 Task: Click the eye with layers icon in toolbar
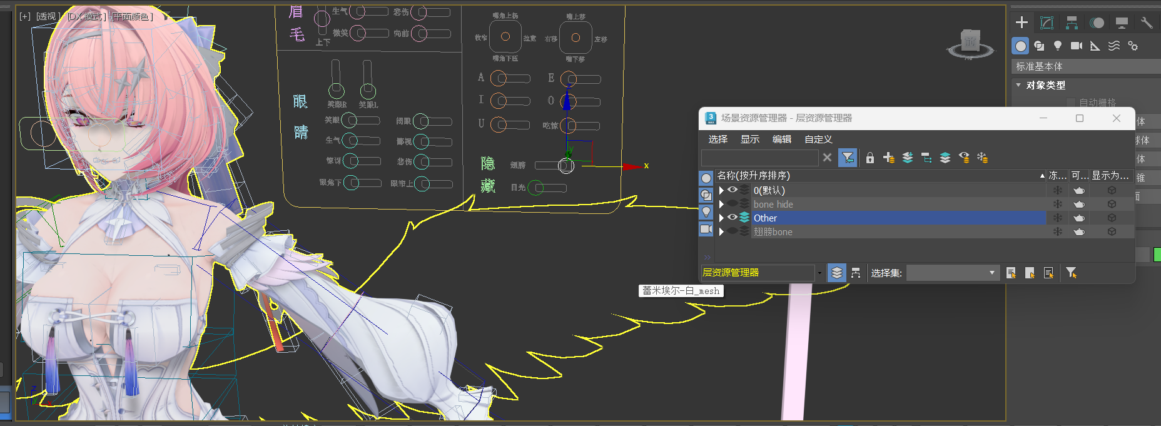pos(964,158)
